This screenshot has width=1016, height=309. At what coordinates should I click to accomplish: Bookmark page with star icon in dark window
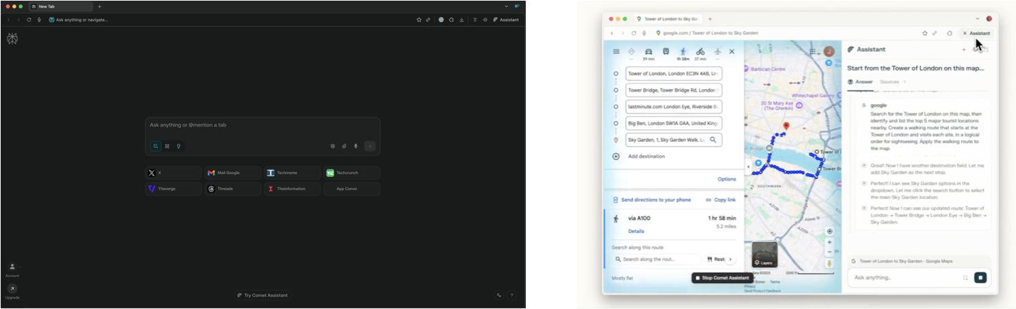tap(419, 20)
